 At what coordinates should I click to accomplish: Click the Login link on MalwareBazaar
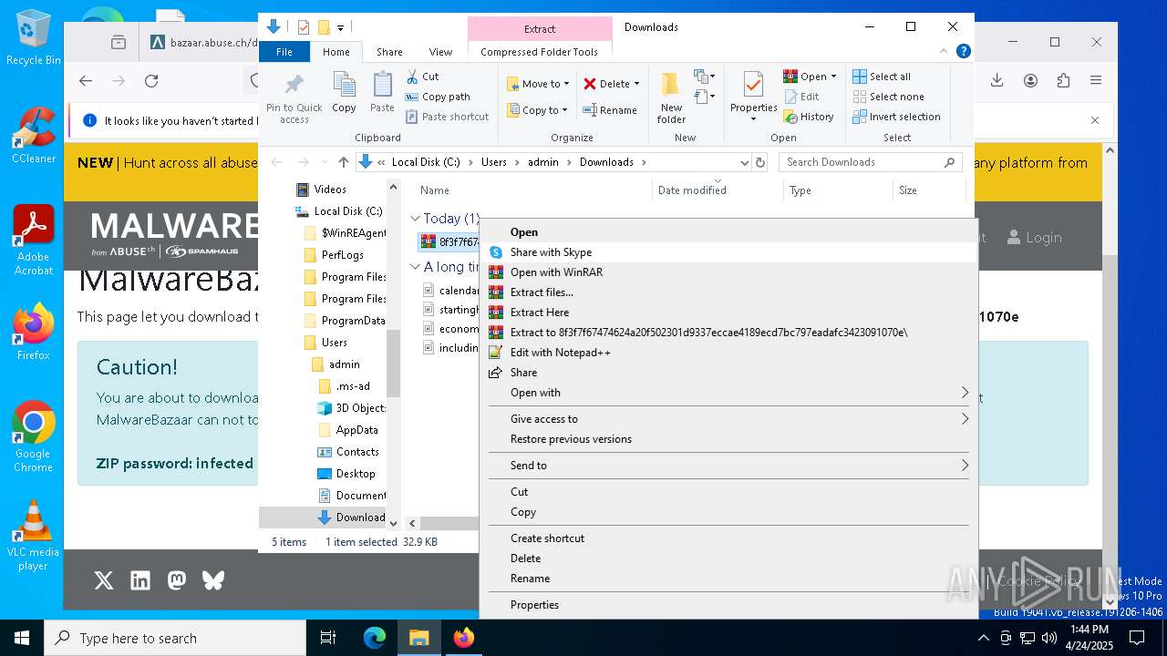(1034, 238)
